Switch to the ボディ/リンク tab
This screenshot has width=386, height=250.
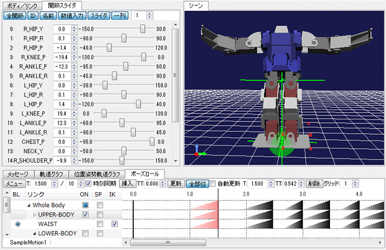click(22, 5)
